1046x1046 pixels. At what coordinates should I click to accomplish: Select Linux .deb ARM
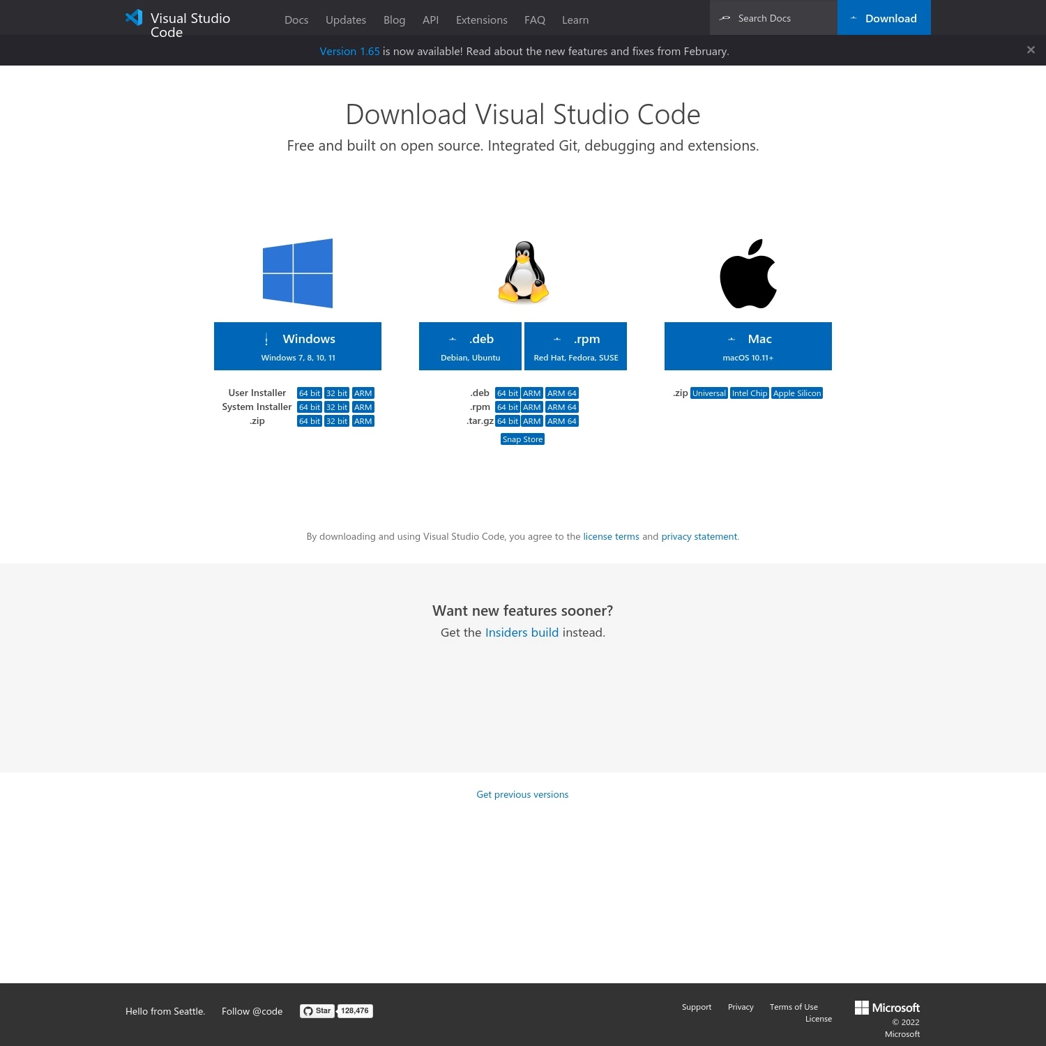[532, 393]
